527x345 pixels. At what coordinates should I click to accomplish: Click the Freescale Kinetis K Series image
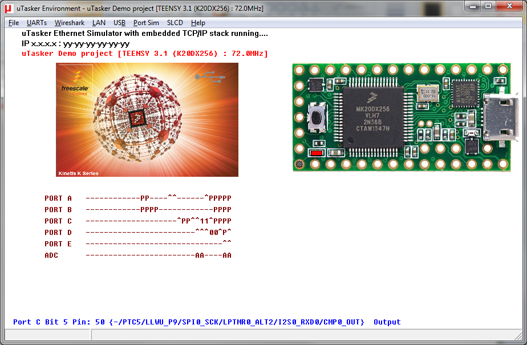coord(147,120)
